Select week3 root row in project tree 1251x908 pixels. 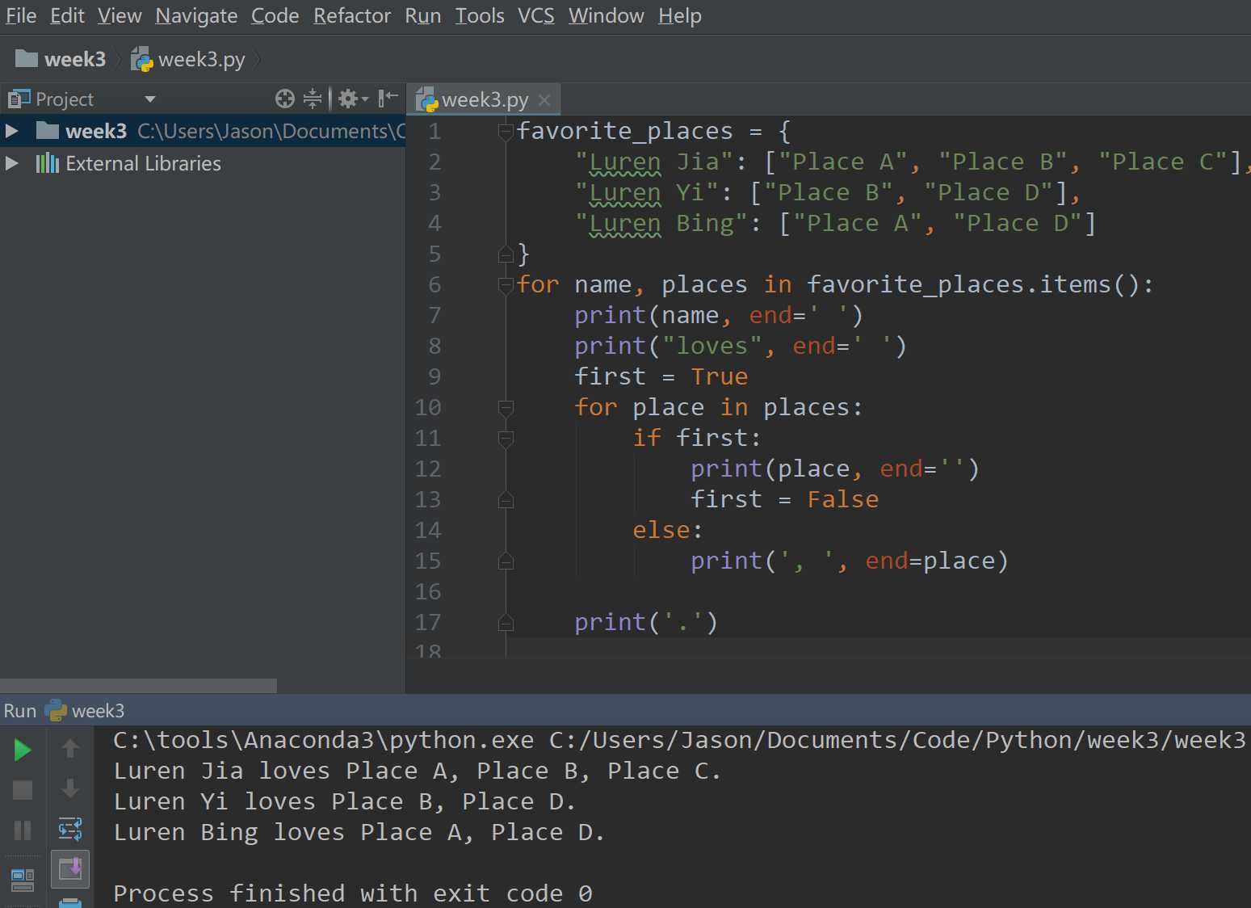202,131
